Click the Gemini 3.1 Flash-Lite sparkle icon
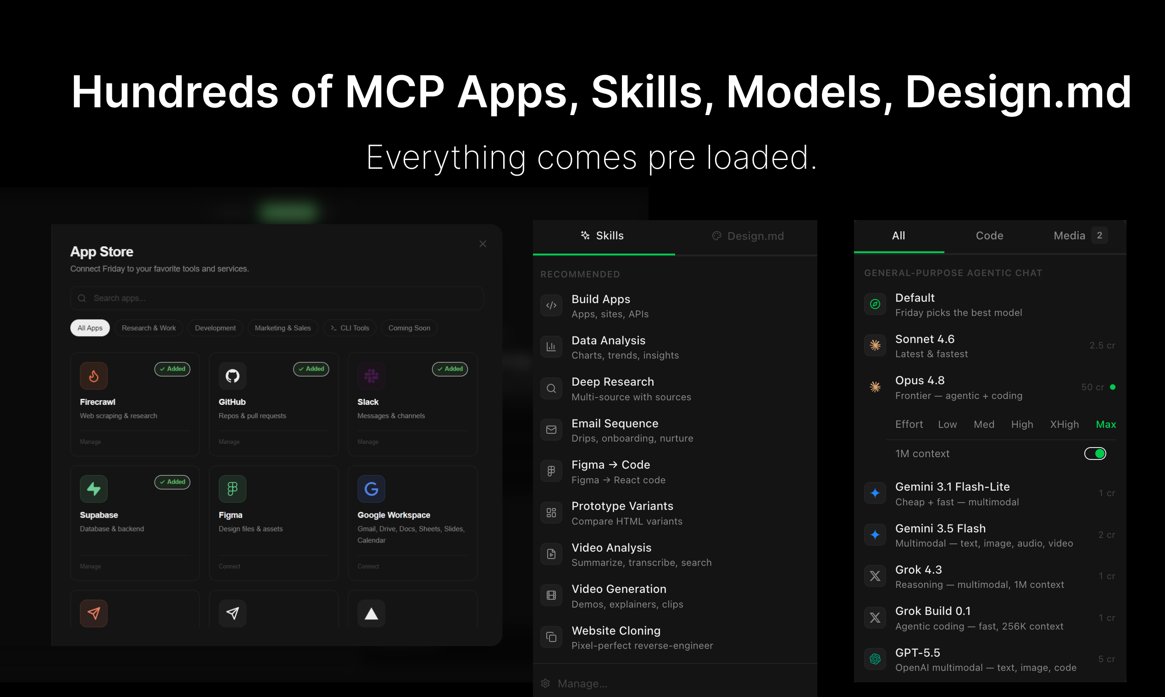This screenshot has height=697, width=1165. tap(875, 493)
